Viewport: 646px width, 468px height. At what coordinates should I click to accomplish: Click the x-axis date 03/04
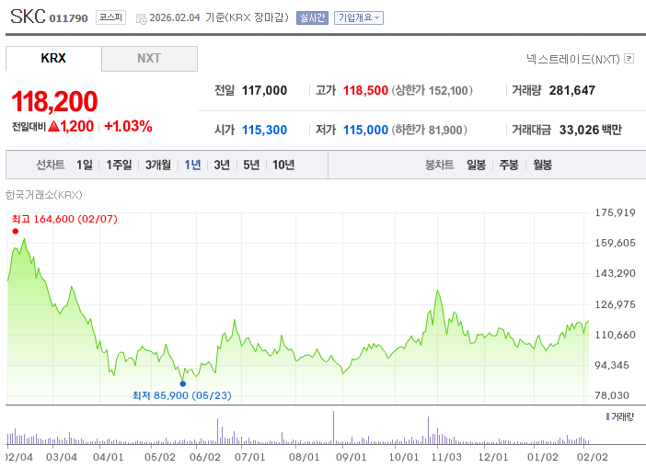point(62,457)
